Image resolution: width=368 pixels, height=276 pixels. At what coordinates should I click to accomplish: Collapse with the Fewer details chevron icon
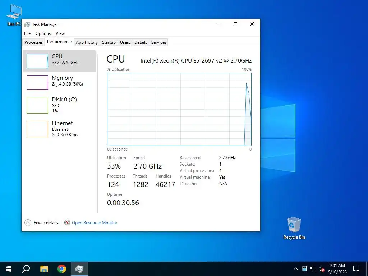[28, 222]
